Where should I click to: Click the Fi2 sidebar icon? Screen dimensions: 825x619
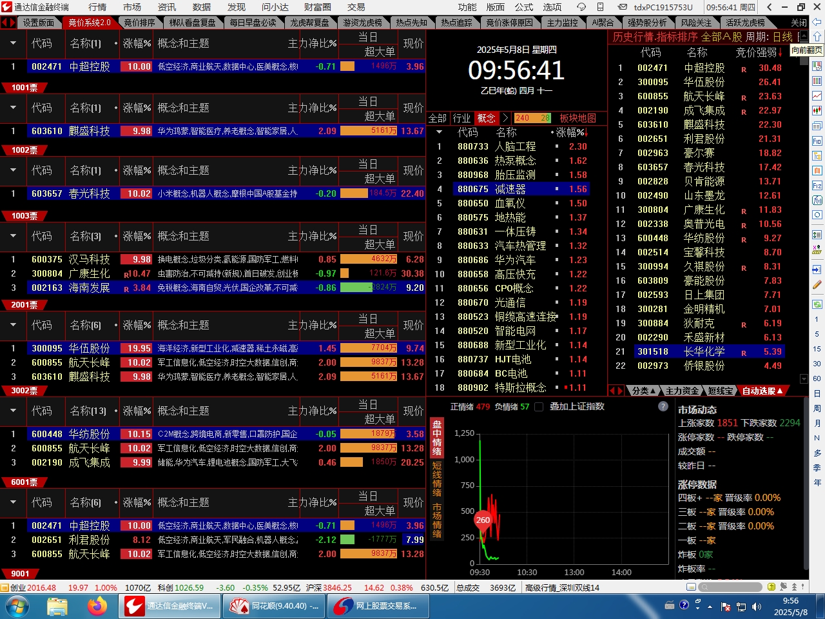click(x=817, y=185)
